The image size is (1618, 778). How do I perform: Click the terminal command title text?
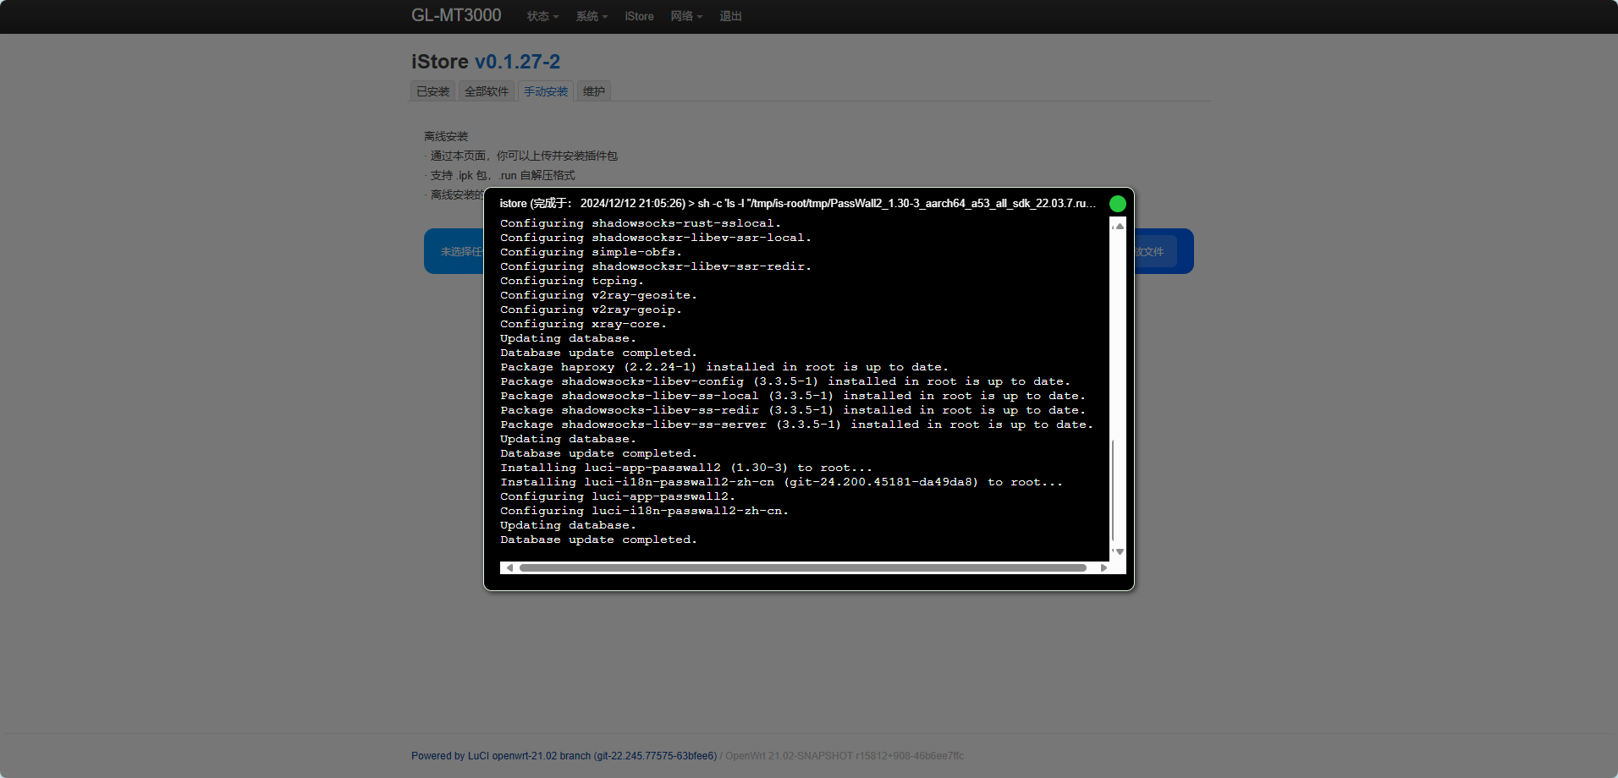pos(796,204)
